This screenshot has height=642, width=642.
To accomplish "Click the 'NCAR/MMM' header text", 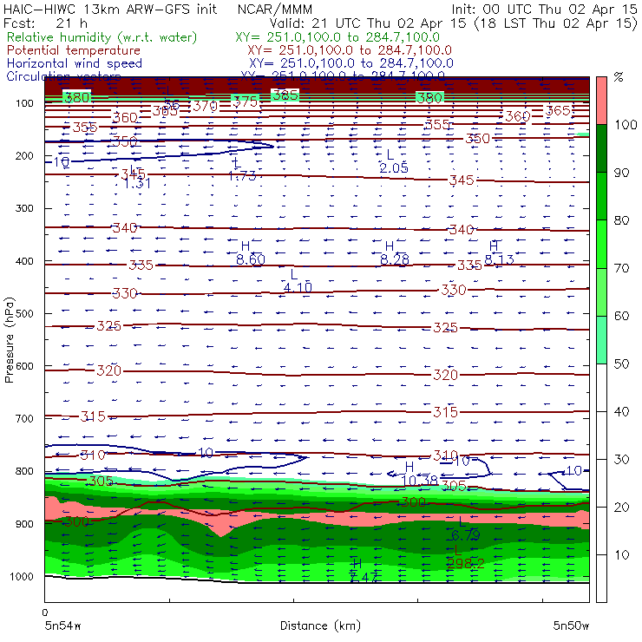I will click(275, 9).
